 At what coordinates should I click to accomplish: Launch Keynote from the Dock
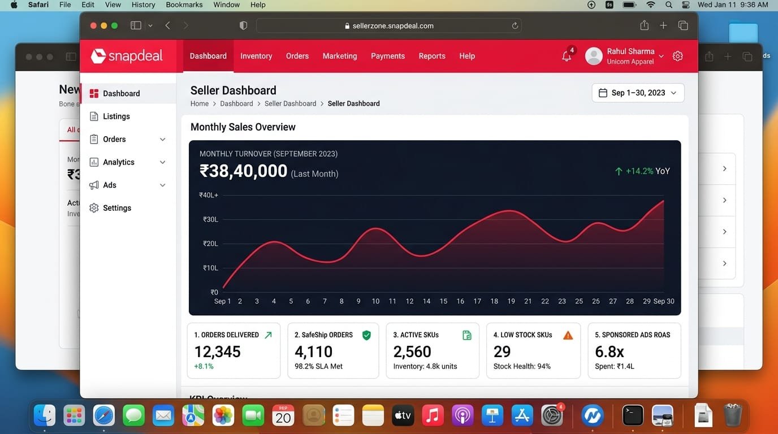(x=492, y=416)
